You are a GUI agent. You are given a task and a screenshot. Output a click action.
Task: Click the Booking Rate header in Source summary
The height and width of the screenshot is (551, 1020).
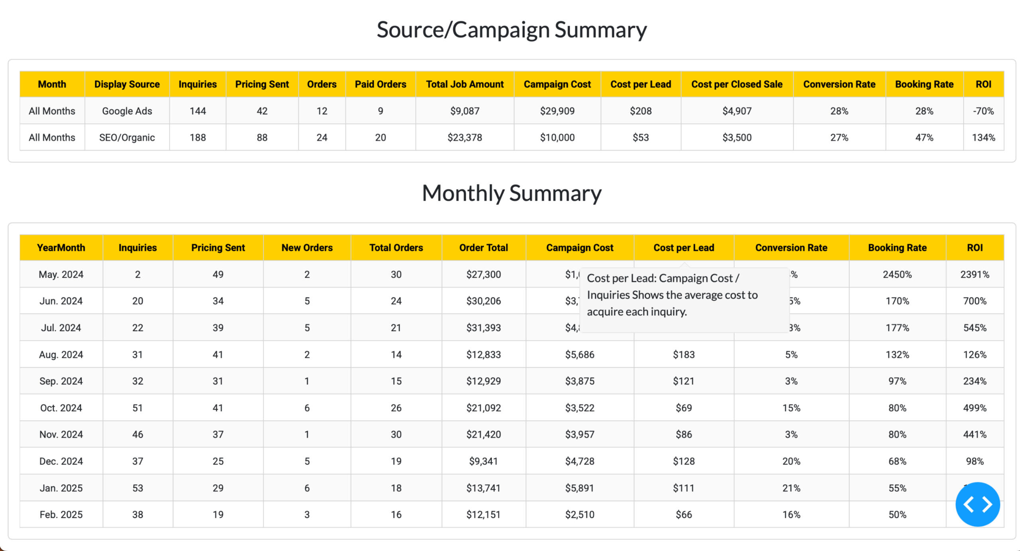click(x=924, y=84)
